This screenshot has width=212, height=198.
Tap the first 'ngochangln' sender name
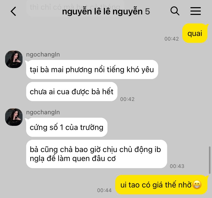point(43,54)
